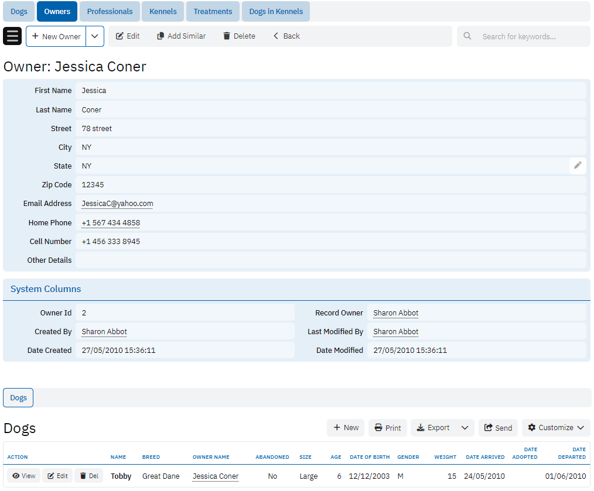
Task: Click the keyword search field
Action: 530,36
